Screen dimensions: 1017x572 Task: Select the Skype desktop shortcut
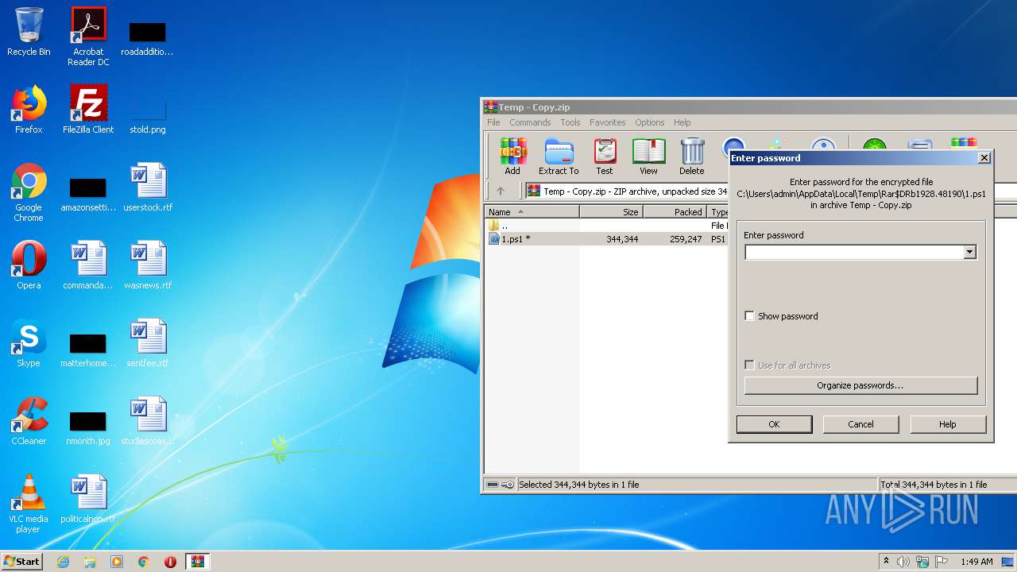(29, 343)
